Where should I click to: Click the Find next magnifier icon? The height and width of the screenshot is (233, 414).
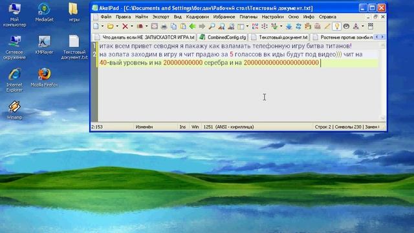tap(221, 26)
